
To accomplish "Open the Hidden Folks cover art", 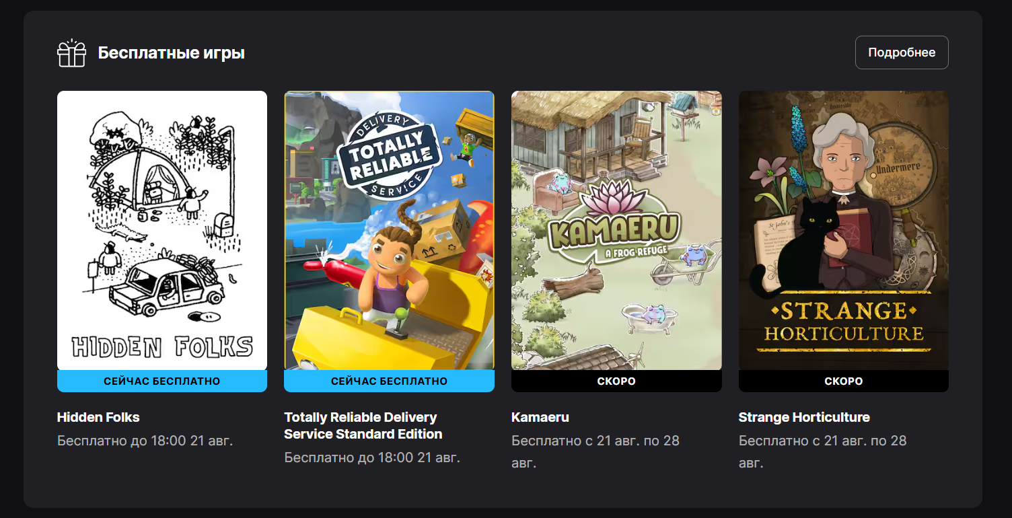I will [x=162, y=230].
